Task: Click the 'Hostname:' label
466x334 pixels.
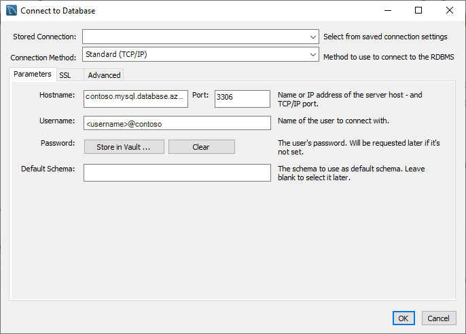Action: (x=57, y=95)
